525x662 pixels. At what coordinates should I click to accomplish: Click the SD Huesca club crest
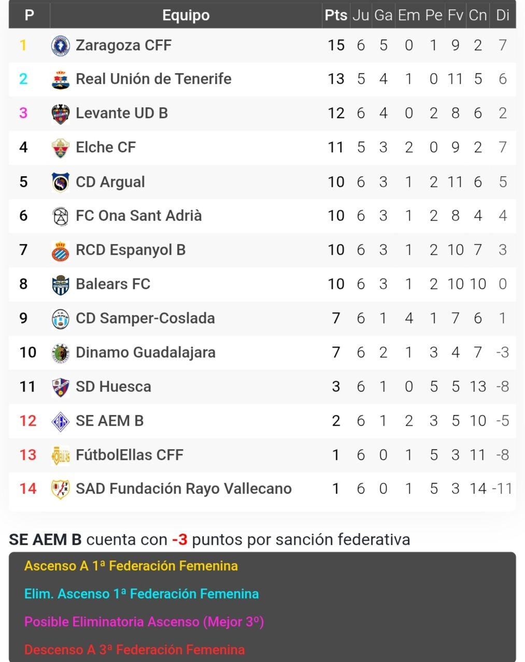tap(61, 387)
